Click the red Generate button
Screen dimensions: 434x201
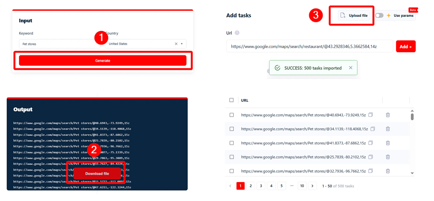tap(103, 60)
